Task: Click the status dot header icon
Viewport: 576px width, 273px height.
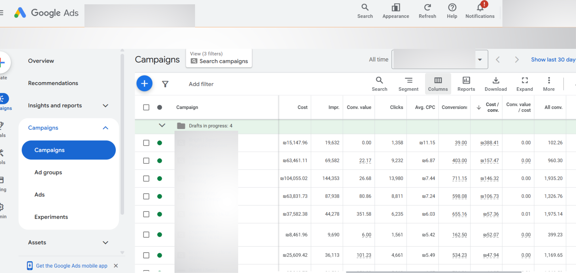Action: [x=160, y=107]
